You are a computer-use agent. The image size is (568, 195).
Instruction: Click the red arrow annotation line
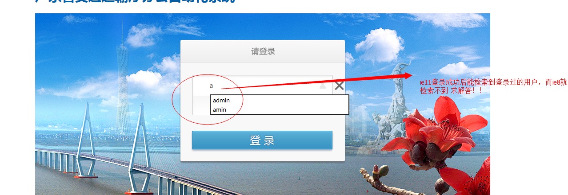[317, 82]
